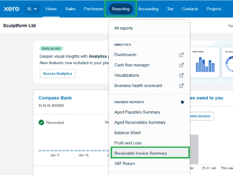Open Visualizations
This screenshot has height=175, width=233.
coord(127,75)
